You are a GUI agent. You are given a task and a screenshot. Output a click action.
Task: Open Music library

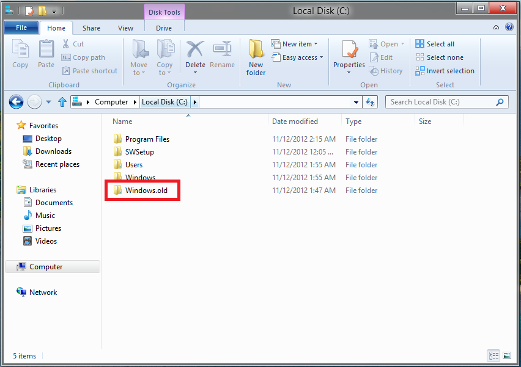(x=39, y=216)
